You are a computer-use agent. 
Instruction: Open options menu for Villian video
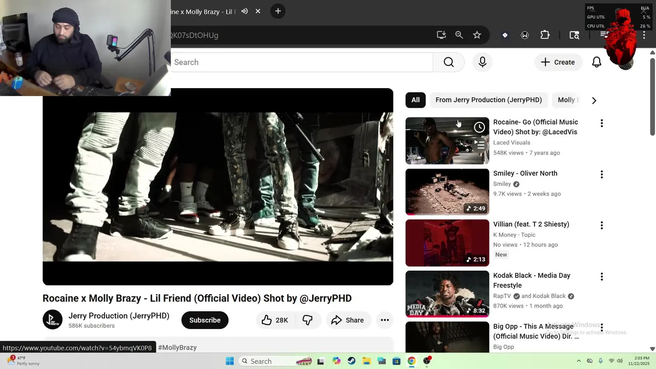coord(602,225)
